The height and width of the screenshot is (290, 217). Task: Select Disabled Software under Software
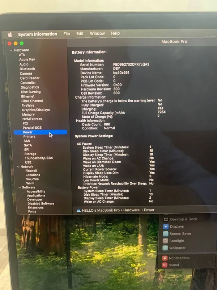41,204
